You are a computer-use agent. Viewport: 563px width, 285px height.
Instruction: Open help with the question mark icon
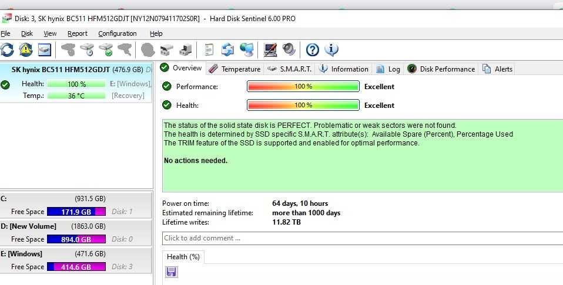coord(313,49)
